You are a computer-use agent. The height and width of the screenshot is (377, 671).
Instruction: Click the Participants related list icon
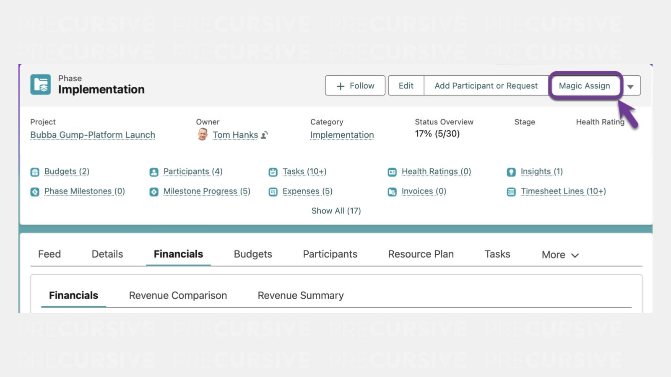[154, 172]
